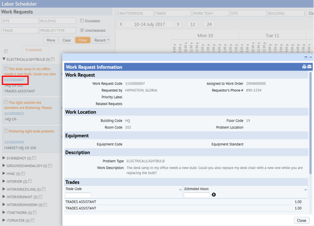Collapse the ELECTRICAL|LIGHTBULB group

coord(4,59)
